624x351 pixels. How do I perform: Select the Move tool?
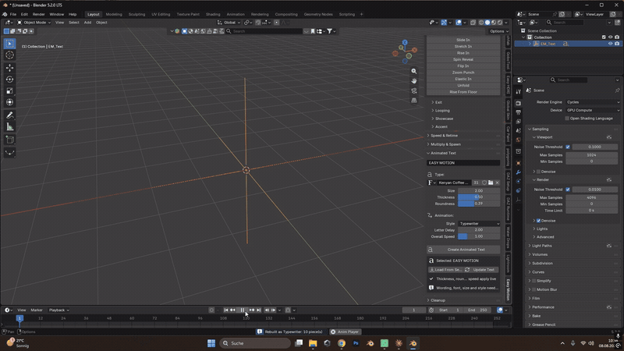[10, 68]
